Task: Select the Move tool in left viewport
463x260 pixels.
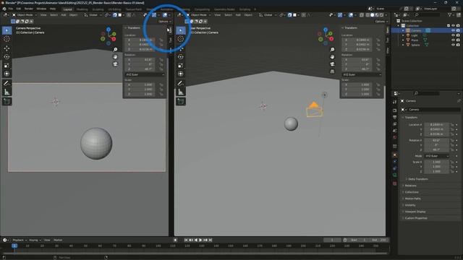Action: coord(7,48)
